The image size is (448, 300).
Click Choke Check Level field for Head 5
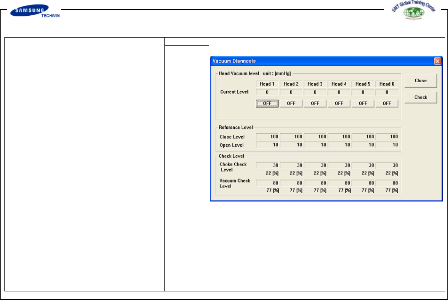pos(363,165)
